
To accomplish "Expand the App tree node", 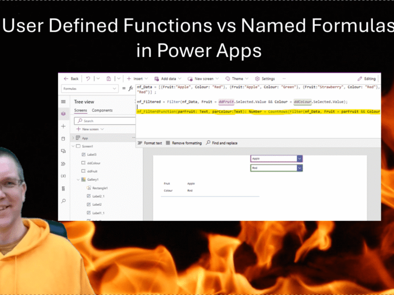I will (73, 138).
